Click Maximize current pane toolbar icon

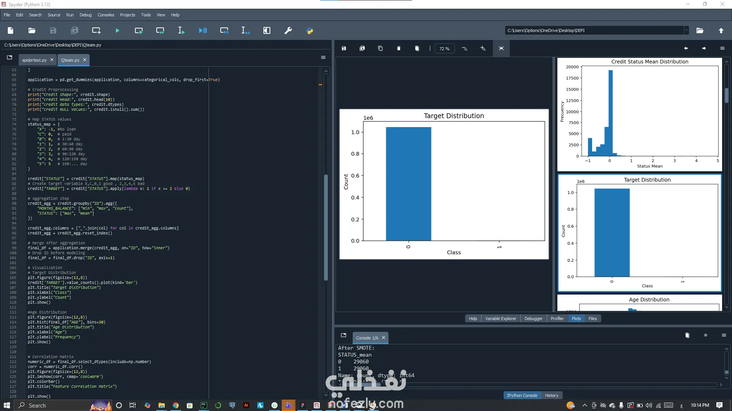coord(267,30)
